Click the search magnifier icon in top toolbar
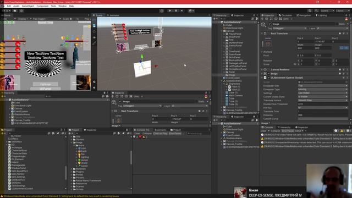 point(316,10)
